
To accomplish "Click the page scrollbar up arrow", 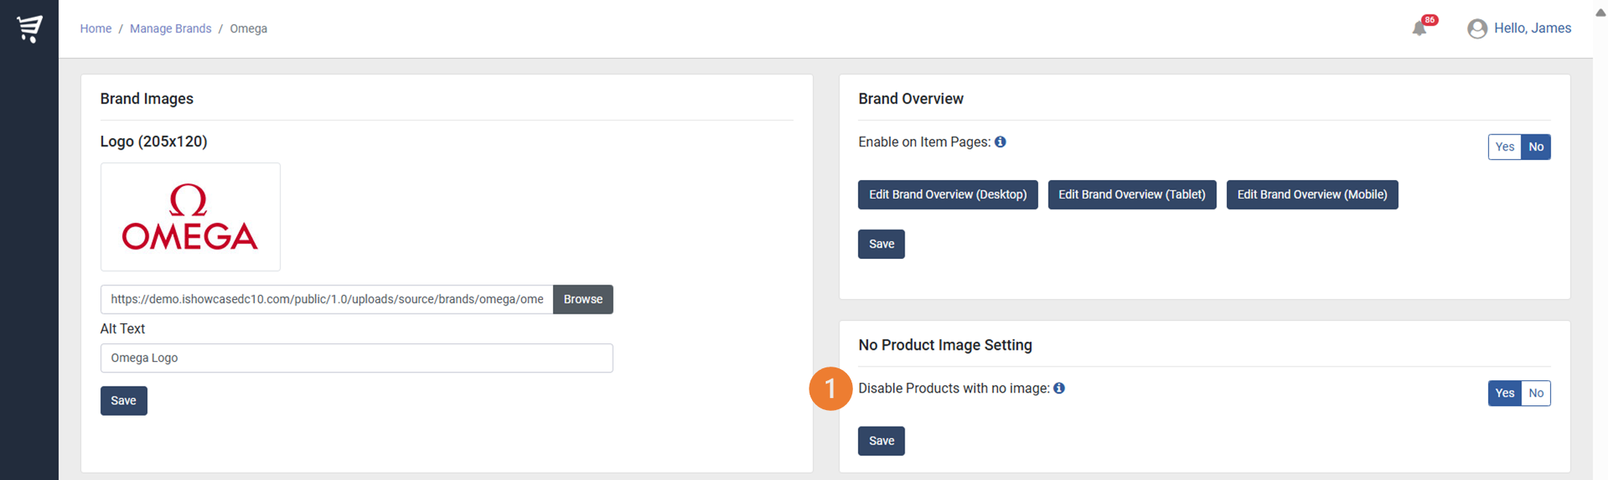I will (x=1600, y=12).
